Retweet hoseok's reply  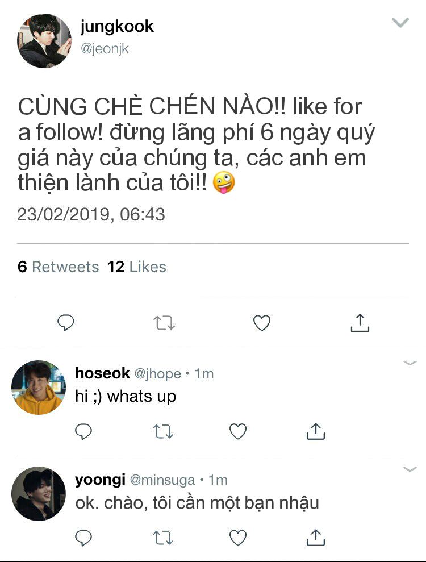coord(163,431)
